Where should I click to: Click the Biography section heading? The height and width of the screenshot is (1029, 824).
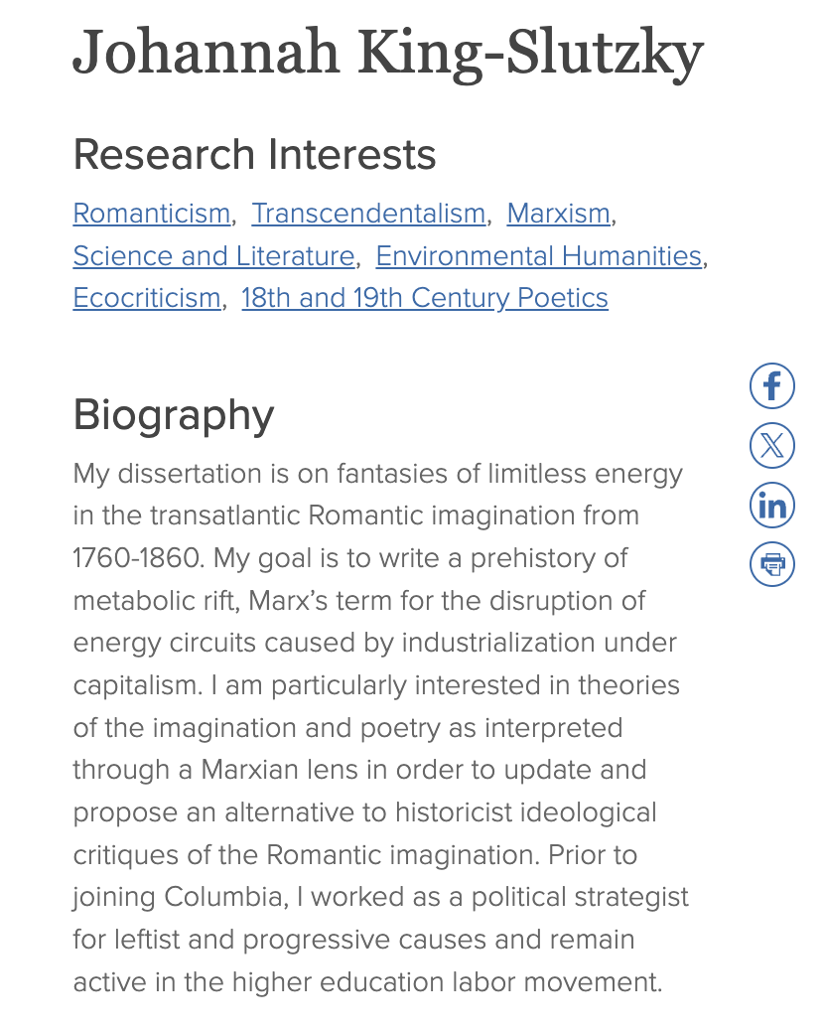[x=174, y=415]
